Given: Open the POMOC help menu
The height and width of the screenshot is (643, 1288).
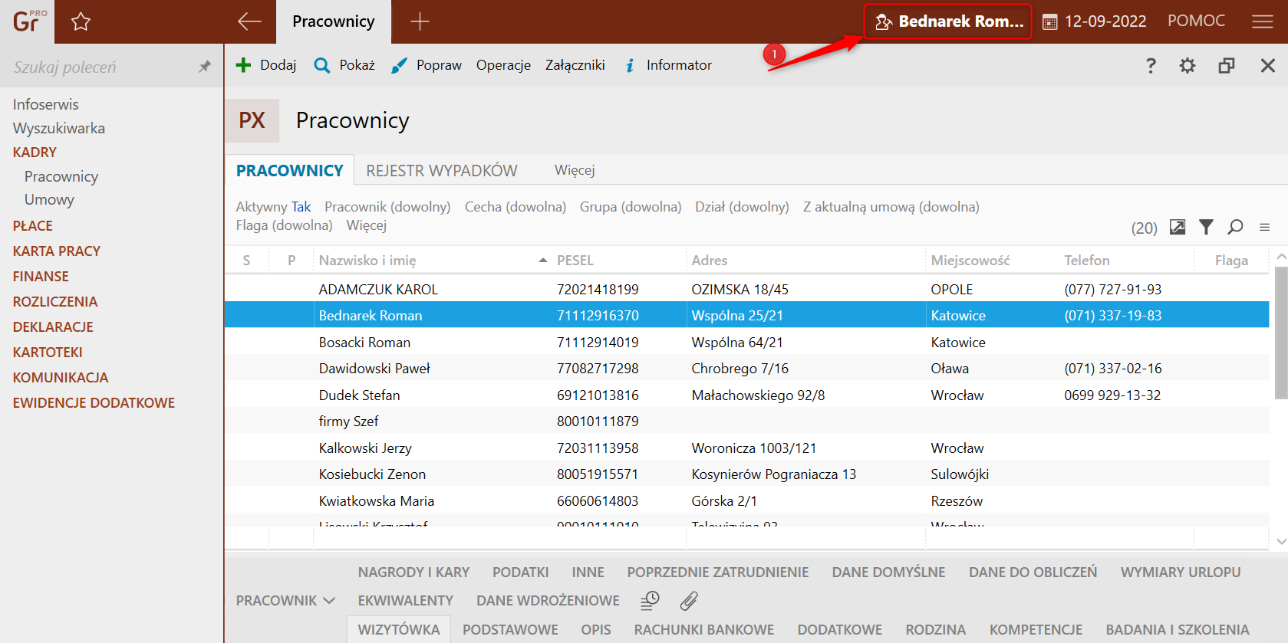Looking at the screenshot, I should pyautogui.click(x=1196, y=21).
